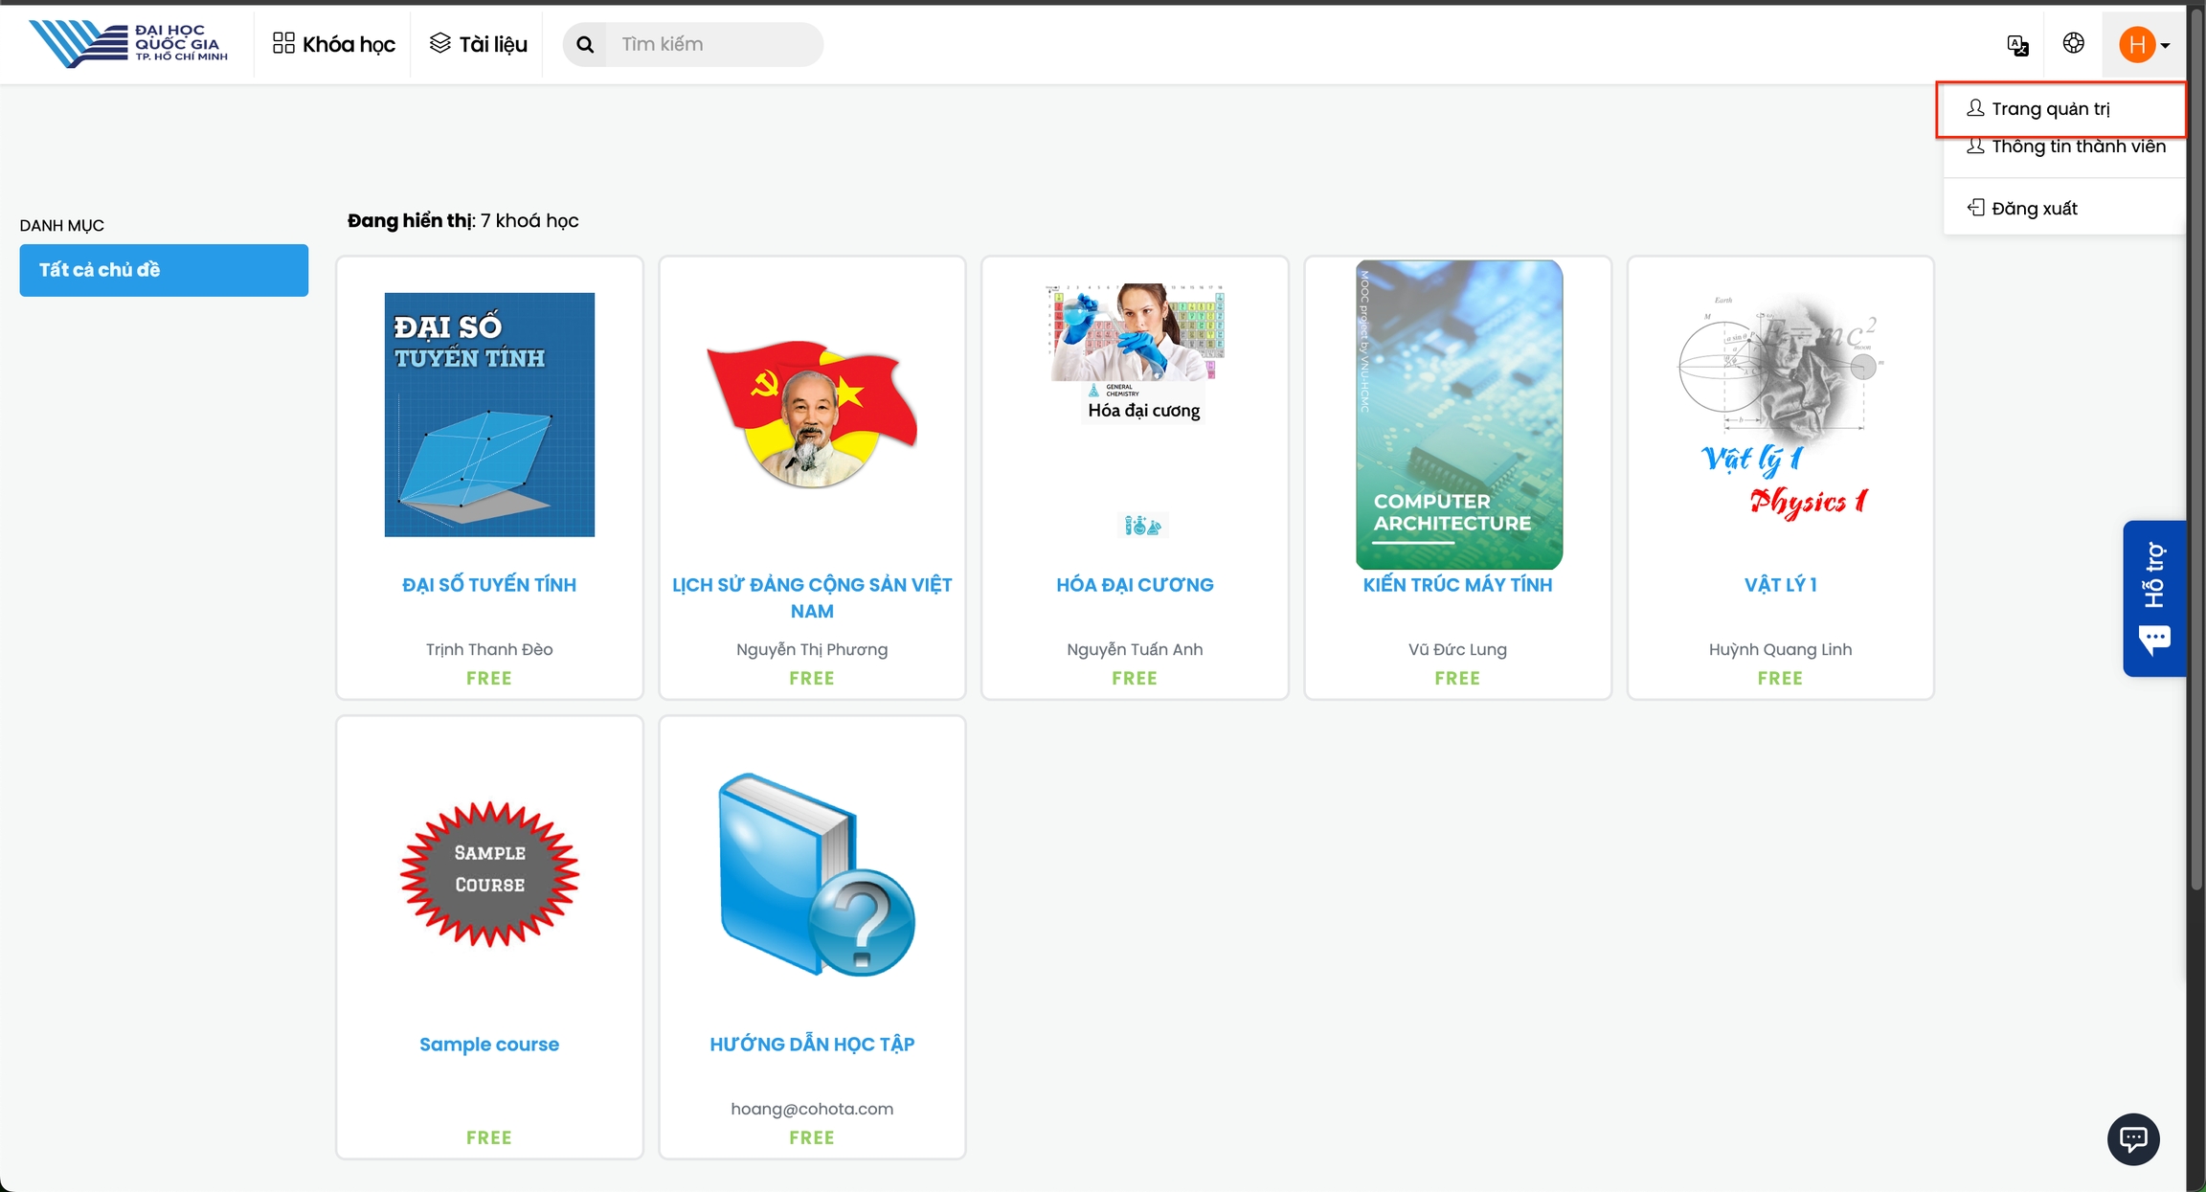
Task: Open the ĐẠI SỐ TUYẾN TÍNH course link
Action: pyautogui.click(x=488, y=585)
